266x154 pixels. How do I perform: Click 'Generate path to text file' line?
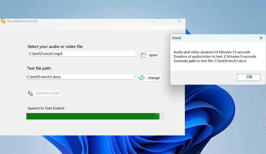[x=210, y=61]
